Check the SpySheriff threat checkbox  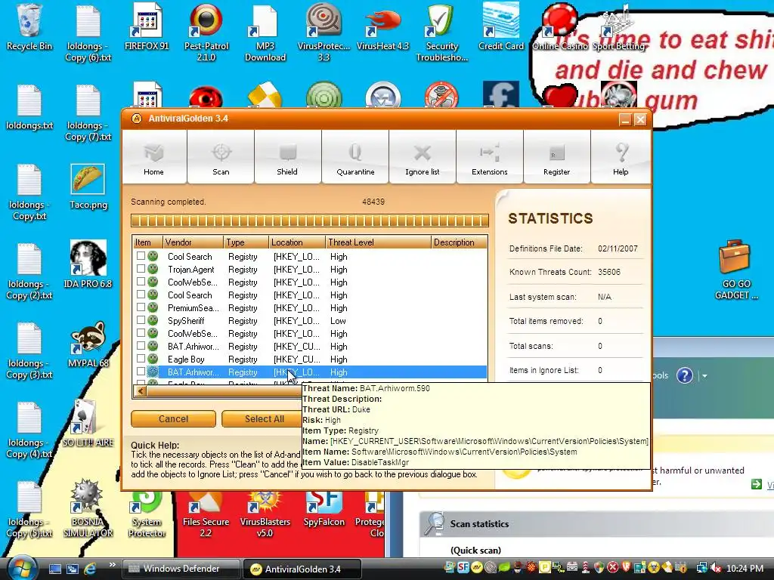click(x=141, y=320)
